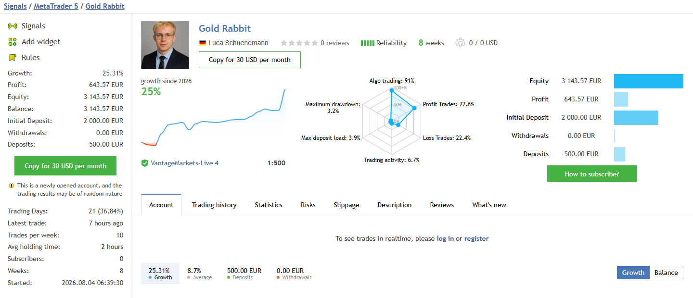The height and width of the screenshot is (298, 693).
Task: Click the subscribers people icon
Action: click(461, 43)
